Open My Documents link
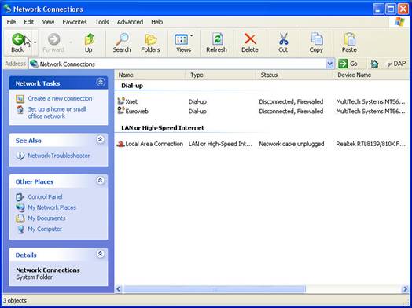 46,218
